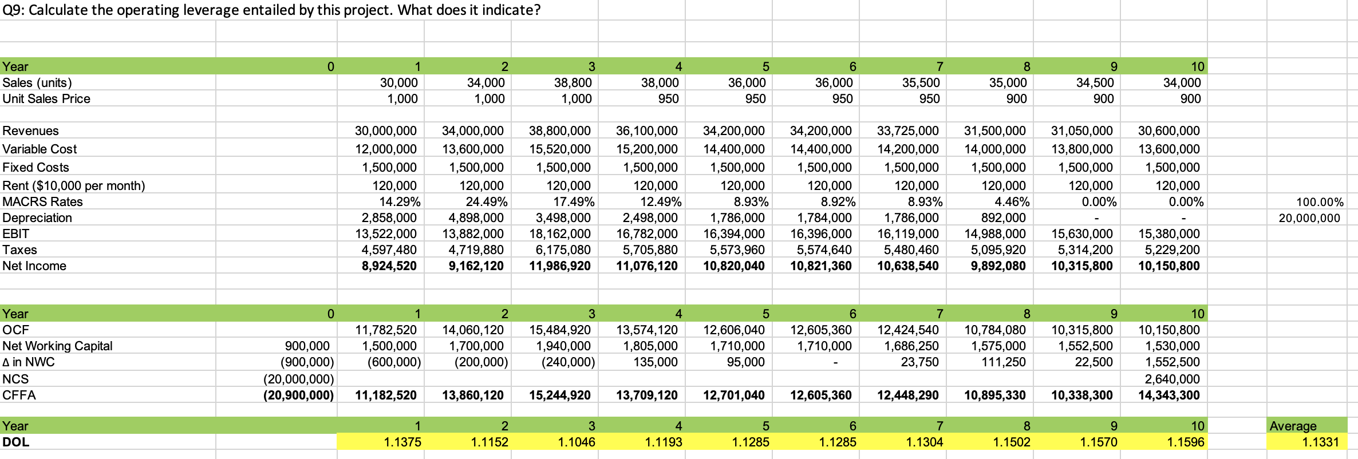
Task: Click net income cell 11,986,920
Action: [560, 266]
